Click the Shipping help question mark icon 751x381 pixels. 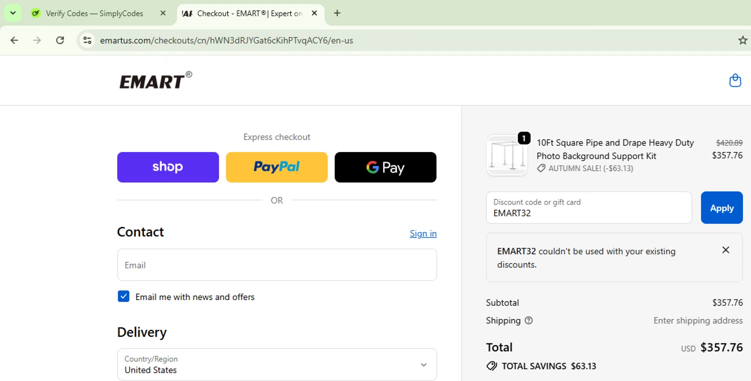[529, 320]
